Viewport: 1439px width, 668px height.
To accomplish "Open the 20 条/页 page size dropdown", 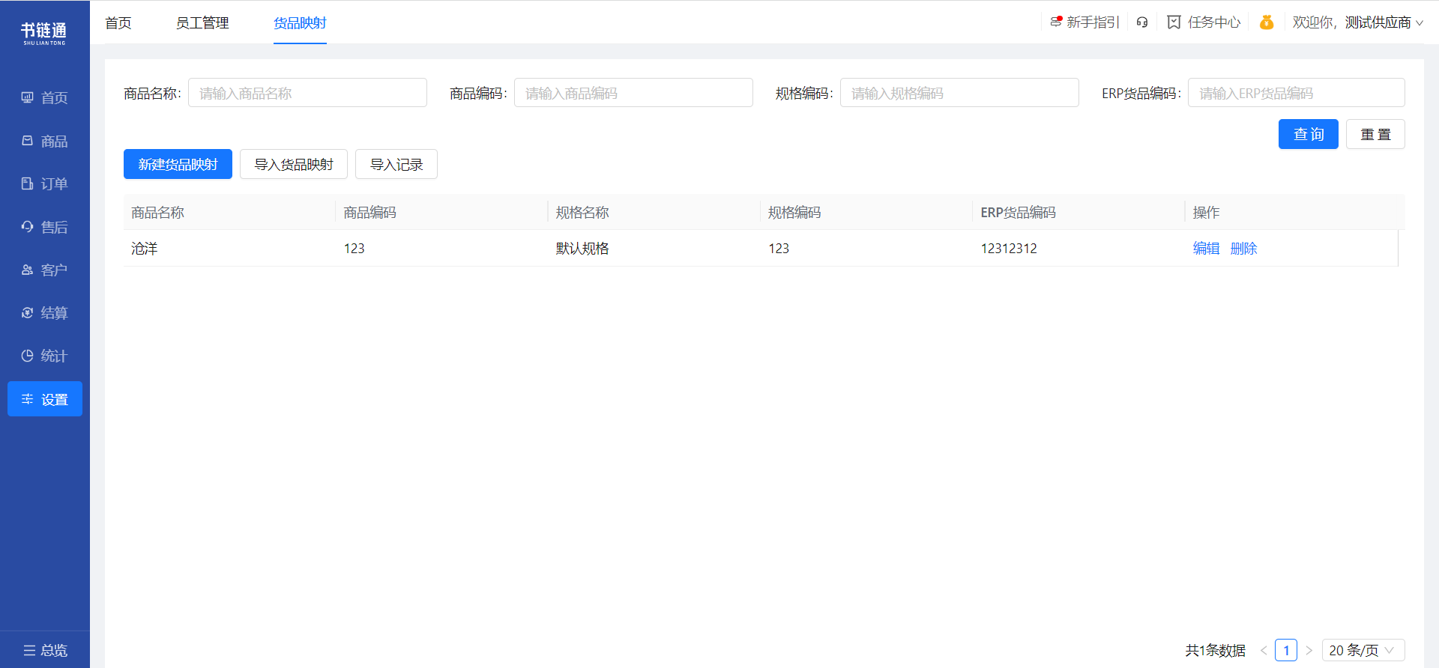I will point(1363,650).
